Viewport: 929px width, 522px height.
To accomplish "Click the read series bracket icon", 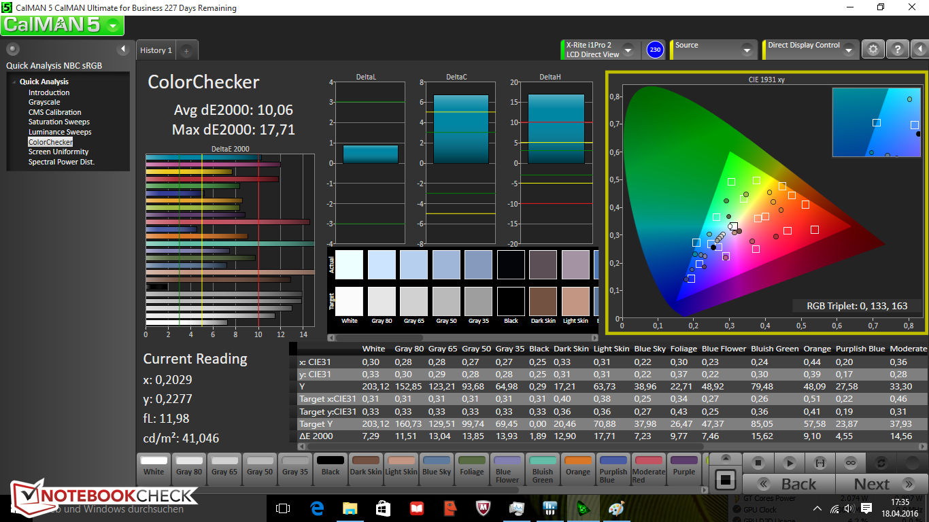I will coord(820,463).
